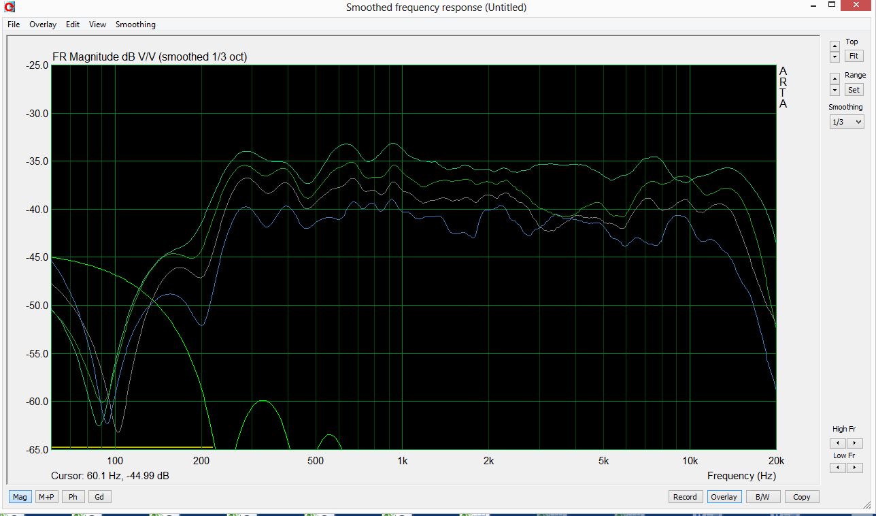The width and height of the screenshot is (876, 516).
Task: Increase the Range with up arrow
Action: click(x=835, y=79)
